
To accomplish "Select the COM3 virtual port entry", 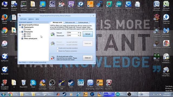I will (28, 36).
